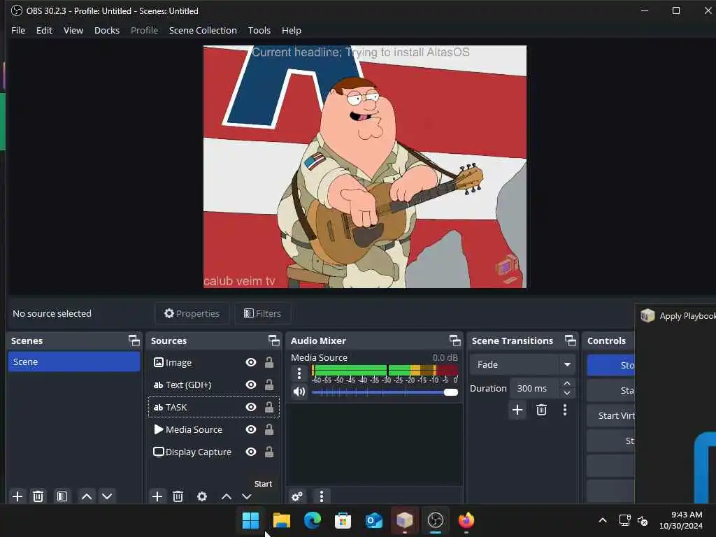The height and width of the screenshot is (537, 716).
Task: Hide the TASK source
Action: click(x=251, y=408)
